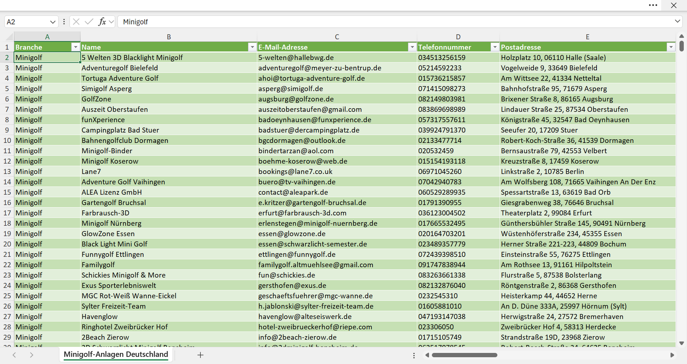Open the Insert Function dialog
This screenshot has height=364, width=687.
[x=102, y=22]
